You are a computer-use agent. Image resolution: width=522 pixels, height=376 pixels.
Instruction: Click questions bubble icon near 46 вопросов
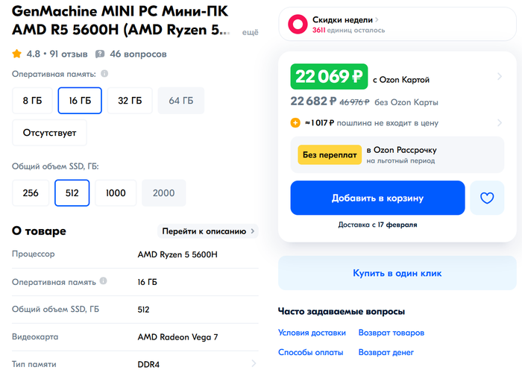pyautogui.click(x=100, y=54)
